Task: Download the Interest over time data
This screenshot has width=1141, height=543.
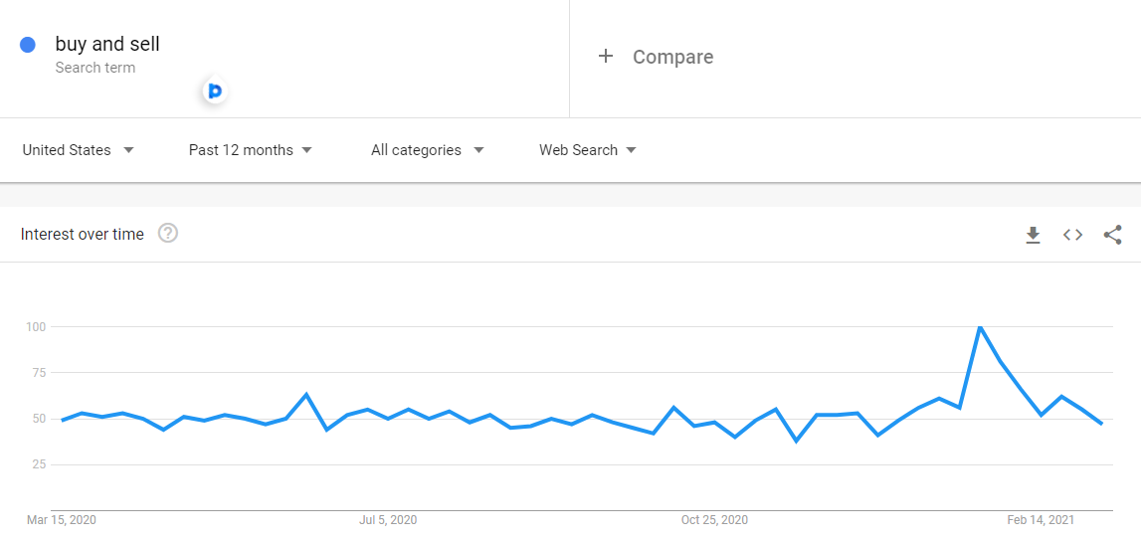Action: coord(1033,235)
